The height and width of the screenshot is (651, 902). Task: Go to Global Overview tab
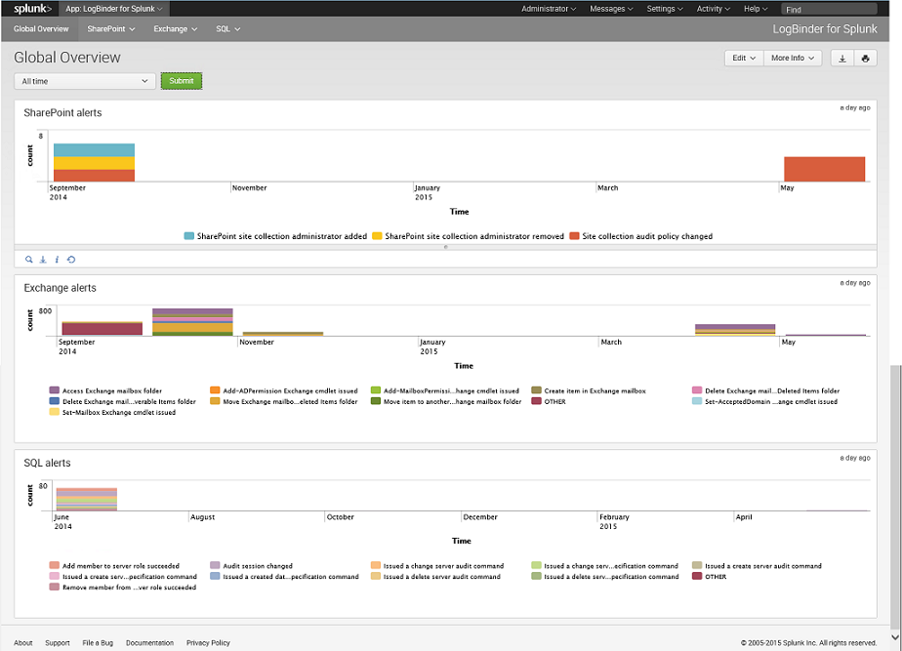[x=41, y=28]
